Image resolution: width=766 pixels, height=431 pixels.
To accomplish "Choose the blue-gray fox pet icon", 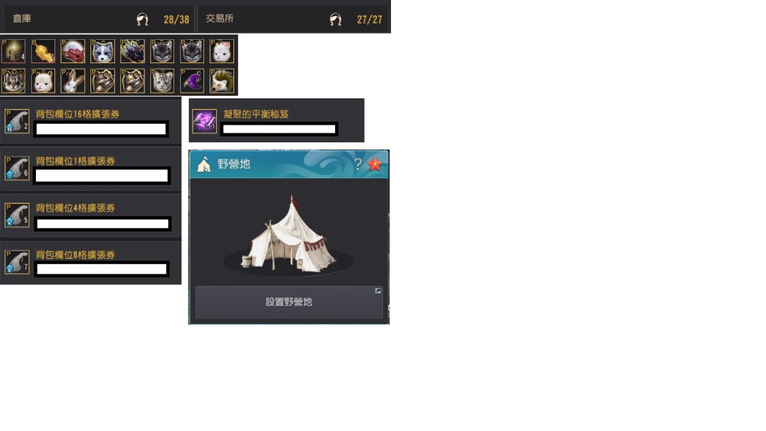I will (x=103, y=51).
